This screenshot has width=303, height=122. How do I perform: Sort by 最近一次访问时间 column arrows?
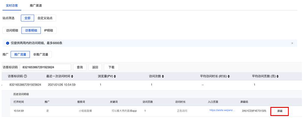pos(73,76)
